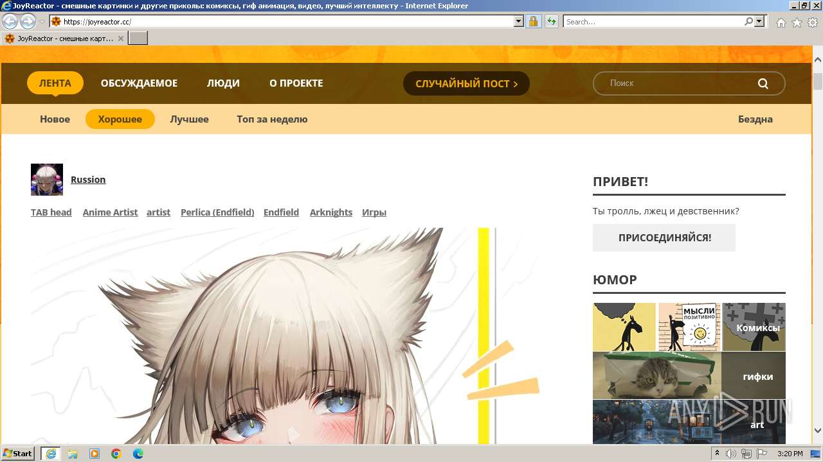The width and height of the screenshot is (823, 462).
Task: Open the Бездна link
Action: pyautogui.click(x=755, y=119)
